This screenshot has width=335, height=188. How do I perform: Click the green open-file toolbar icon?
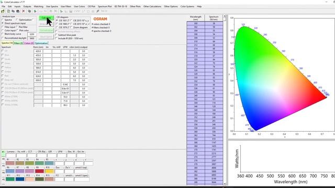point(3,11)
